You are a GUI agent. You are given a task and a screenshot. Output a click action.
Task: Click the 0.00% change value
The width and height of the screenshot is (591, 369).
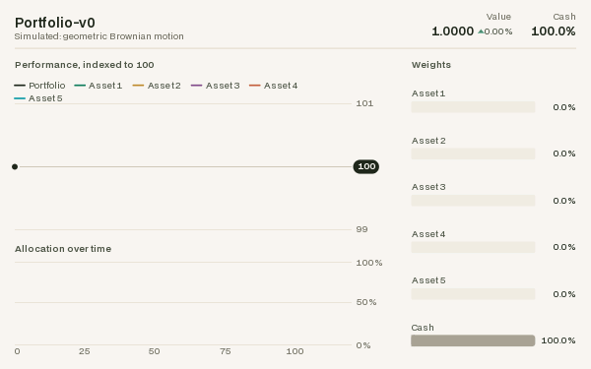[x=498, y=31]
